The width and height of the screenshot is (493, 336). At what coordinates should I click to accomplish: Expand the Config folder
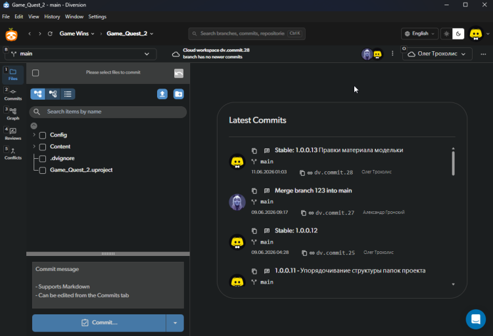[34, 135]
